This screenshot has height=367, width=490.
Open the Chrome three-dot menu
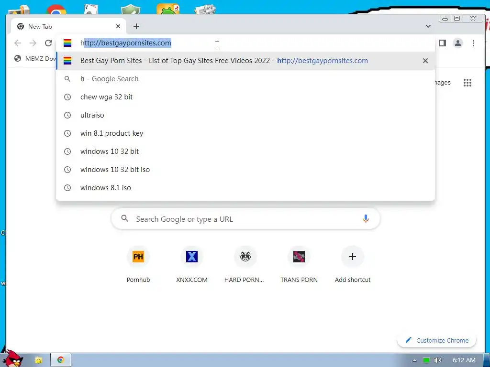click(x=473, y=43)
